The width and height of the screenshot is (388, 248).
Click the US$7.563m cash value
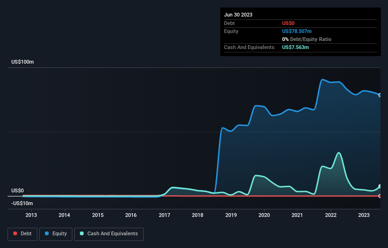(295, 47)
